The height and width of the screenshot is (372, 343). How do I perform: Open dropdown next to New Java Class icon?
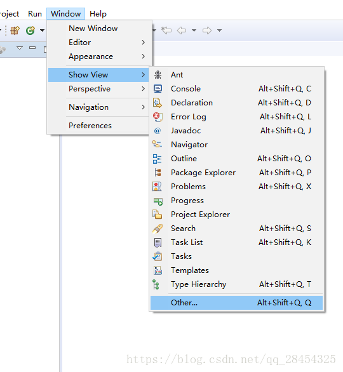pos(42,30)
